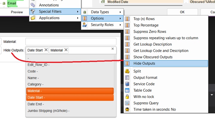The image size is (215, 119).
Task: Click the Modified Date 'dt' type icon
Action: [x=103, y=1]
